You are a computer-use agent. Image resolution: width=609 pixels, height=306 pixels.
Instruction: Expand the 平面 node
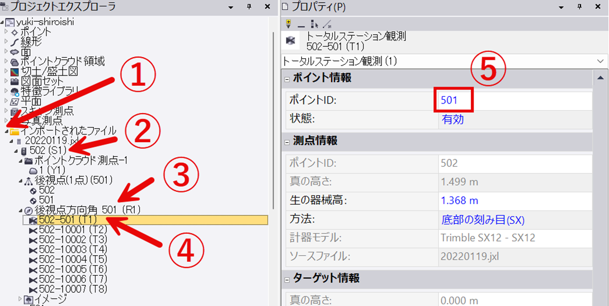point(6,101)
